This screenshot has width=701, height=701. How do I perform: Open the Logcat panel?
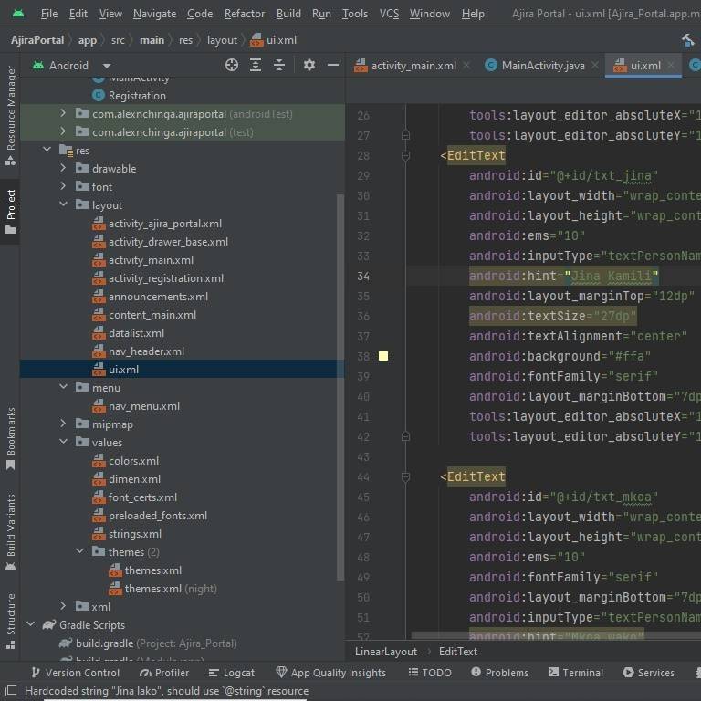(x=232, y=673)
